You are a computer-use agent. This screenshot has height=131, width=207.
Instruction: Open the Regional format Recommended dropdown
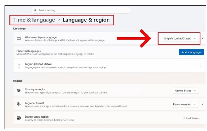click(184, 104)
